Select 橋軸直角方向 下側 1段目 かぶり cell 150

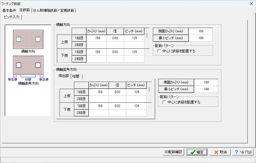[x=99, y=106]
